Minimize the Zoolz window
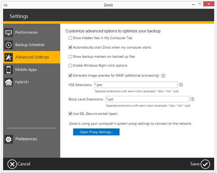Screen dimensions: 217x173 pos(193,4)
